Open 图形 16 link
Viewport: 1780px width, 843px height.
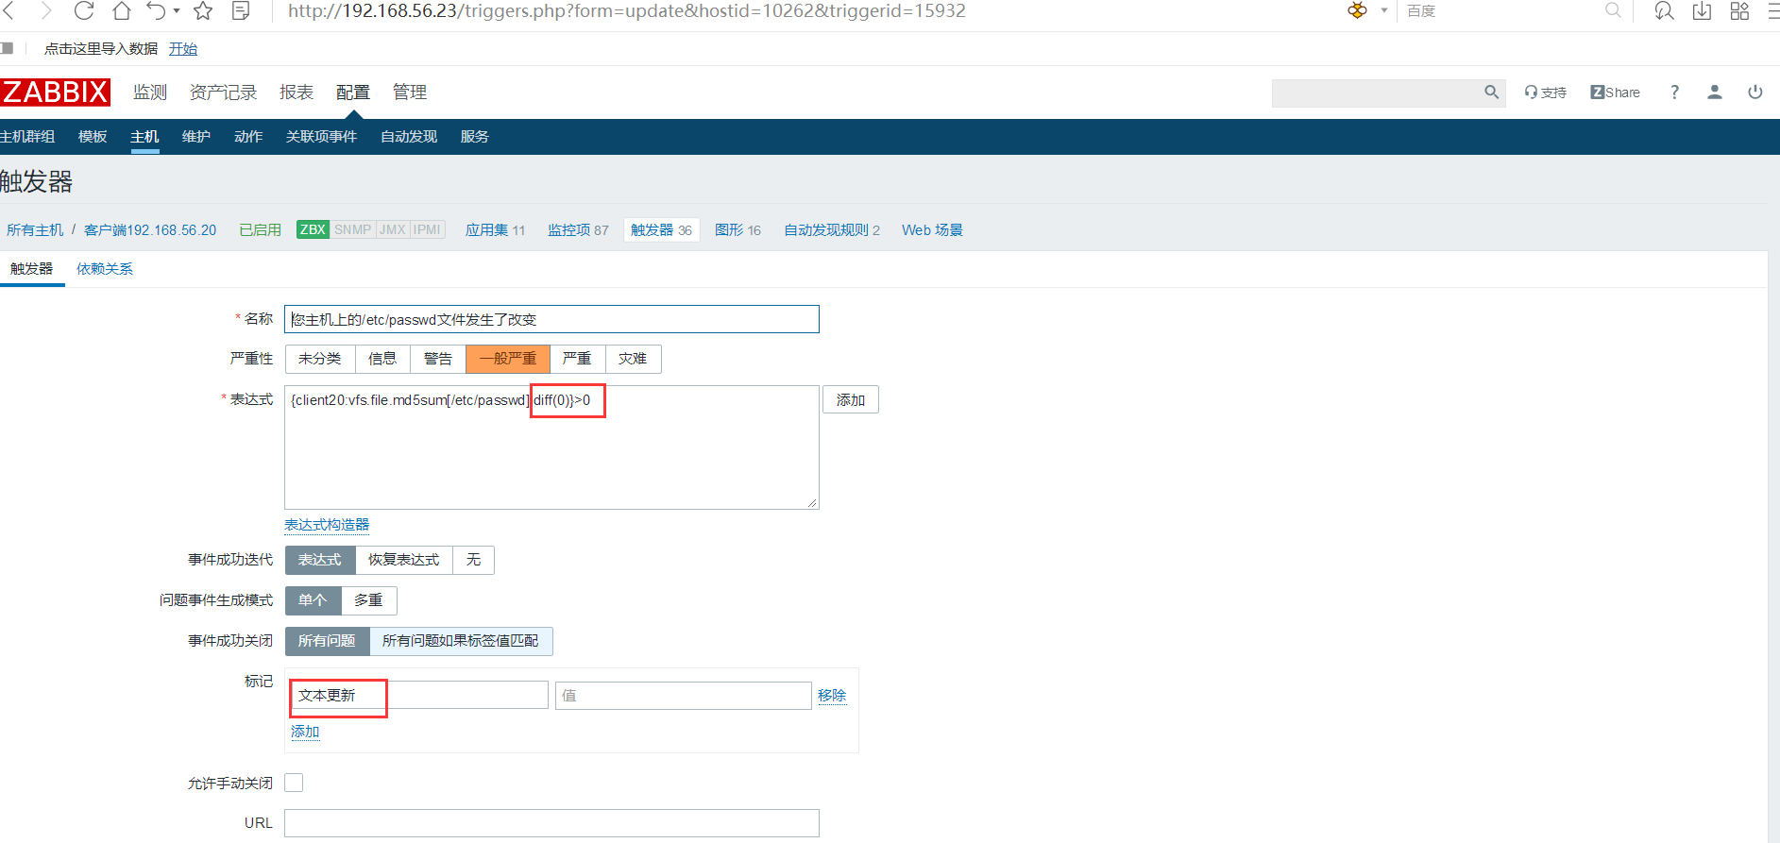pyautogui.click(x=737, y=230)
